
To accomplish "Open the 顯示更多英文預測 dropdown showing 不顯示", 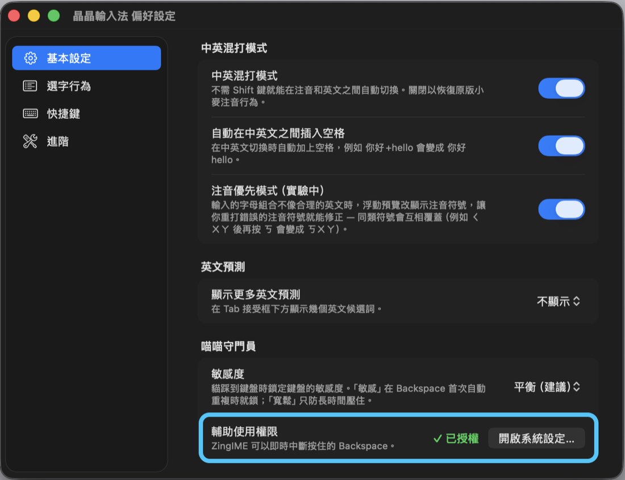I will point(558,302).
